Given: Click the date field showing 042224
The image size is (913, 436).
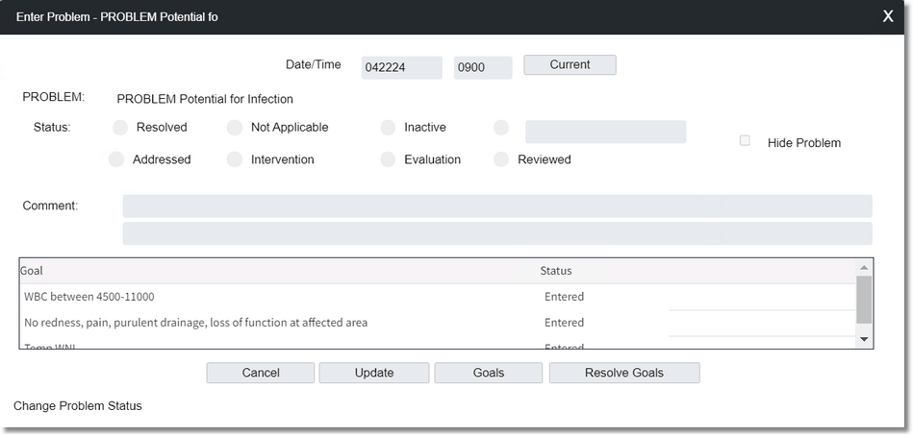Looking at the screenshot, I should tap(402, 67).
